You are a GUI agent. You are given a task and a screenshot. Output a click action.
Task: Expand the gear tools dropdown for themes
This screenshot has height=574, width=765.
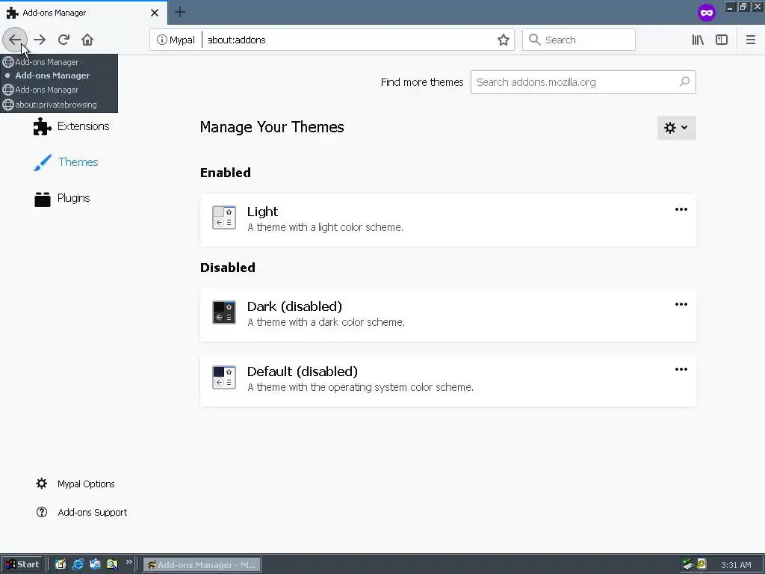click(x=676, y=127)
